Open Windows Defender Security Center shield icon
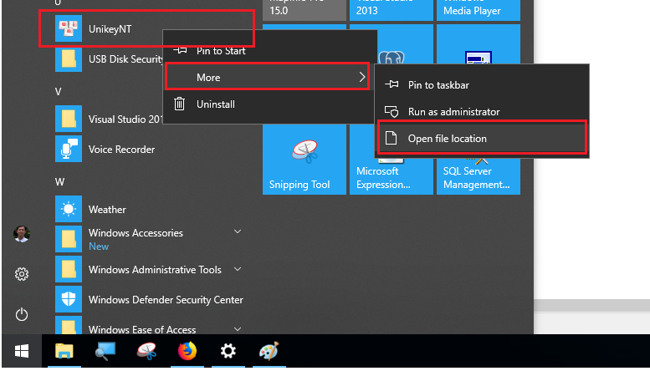 point(69,299)
